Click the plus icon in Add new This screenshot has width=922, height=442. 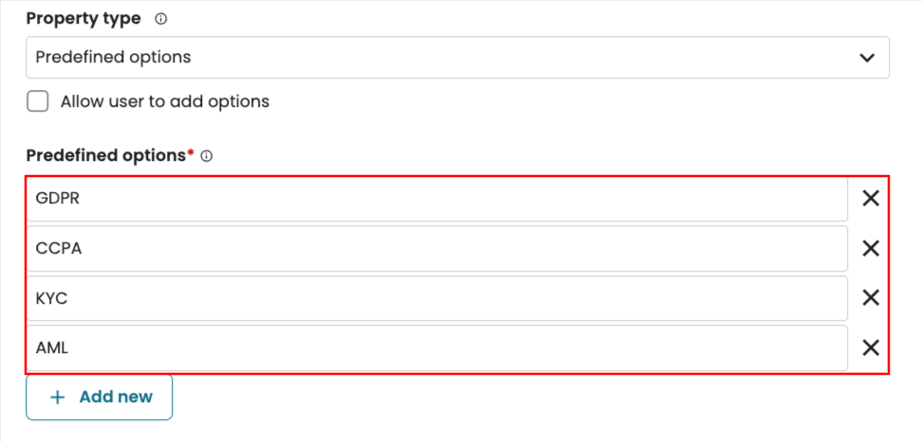58,398
